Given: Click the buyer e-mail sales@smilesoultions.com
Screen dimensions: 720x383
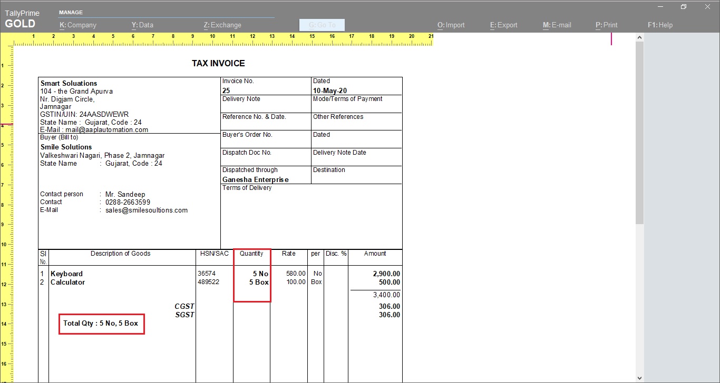Looking at the screenshot, I should 146,210.
